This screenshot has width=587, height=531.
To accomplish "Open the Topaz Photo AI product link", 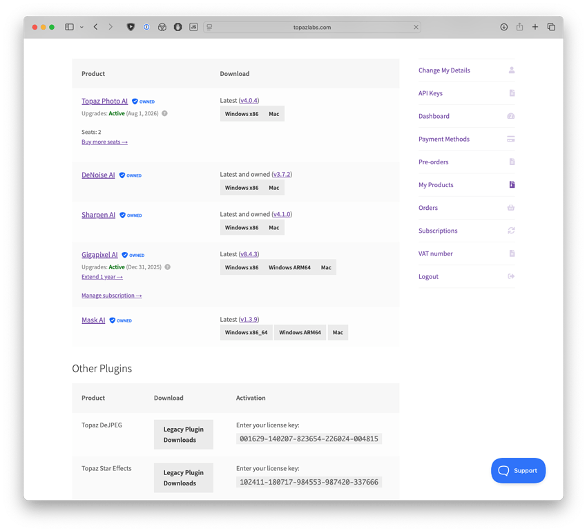I will coord(104,101).
